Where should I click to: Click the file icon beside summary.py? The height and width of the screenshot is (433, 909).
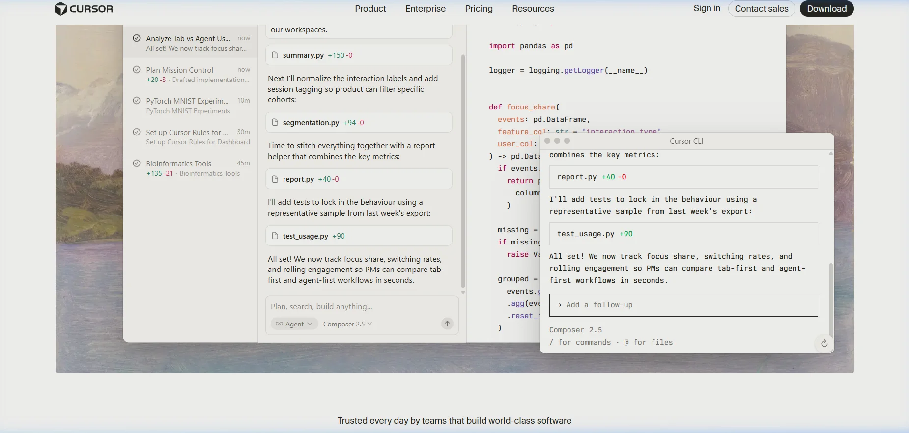275,55
